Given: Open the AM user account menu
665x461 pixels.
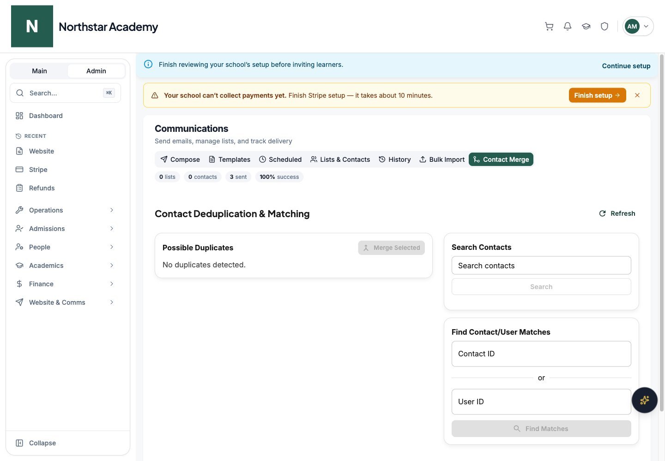Looking at the screenshot, I should click(x=638, y=26).
